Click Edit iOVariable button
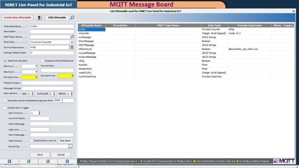This screenshot has width=299, height=168. coord(57,18)
